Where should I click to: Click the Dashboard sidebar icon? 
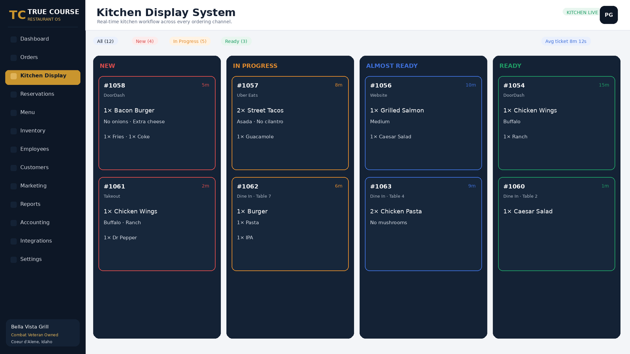click(13, 39)
